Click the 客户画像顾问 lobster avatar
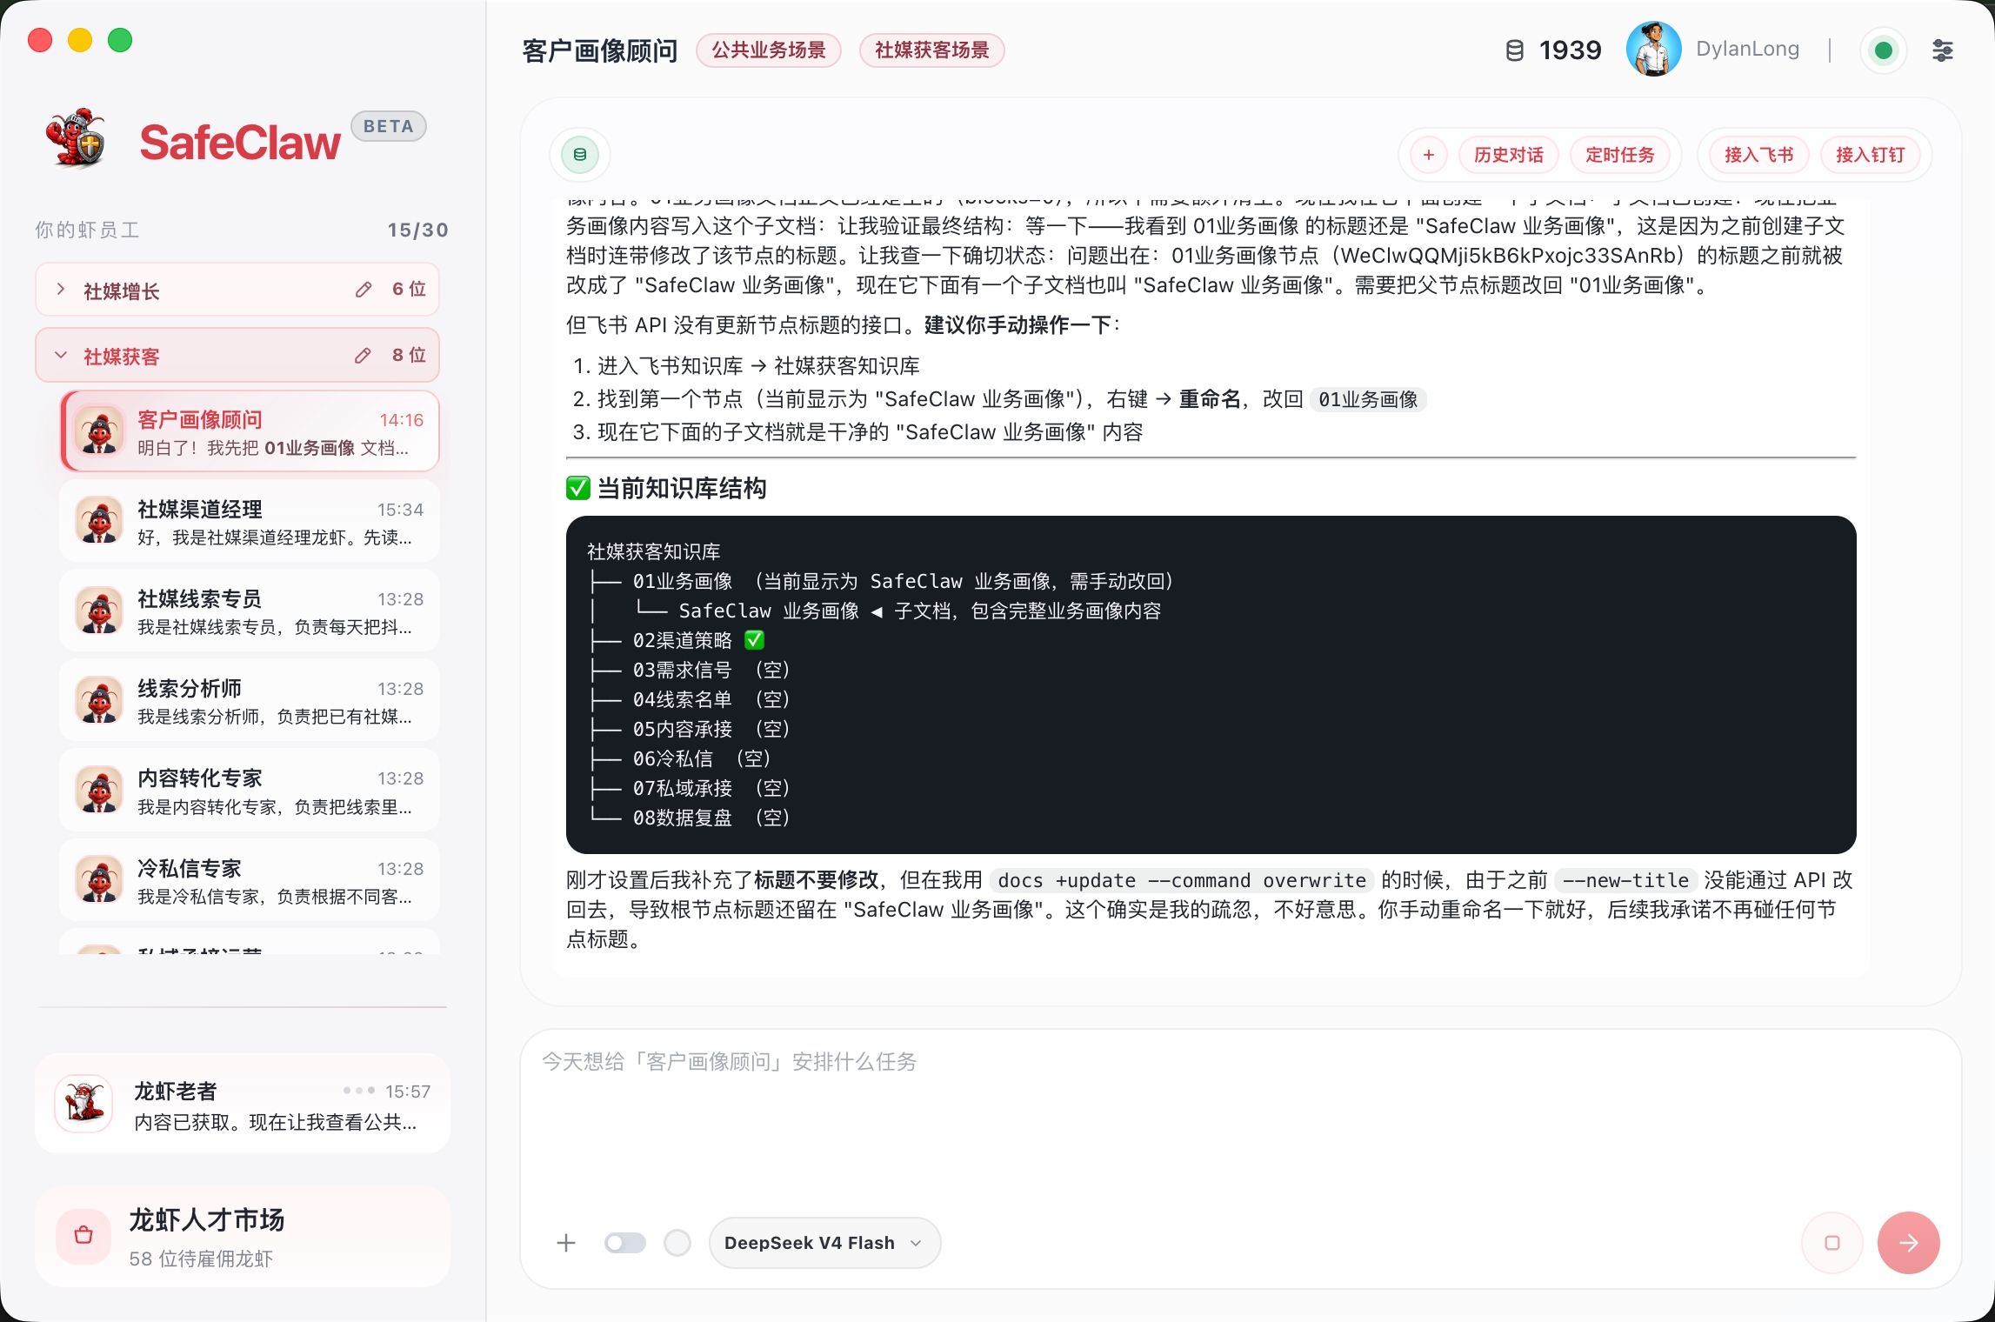The image size is (1995, 1322). pyautogui.click(x=99, y=431)
